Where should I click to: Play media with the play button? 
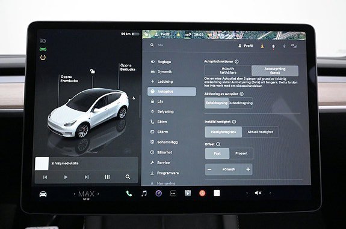66,177
